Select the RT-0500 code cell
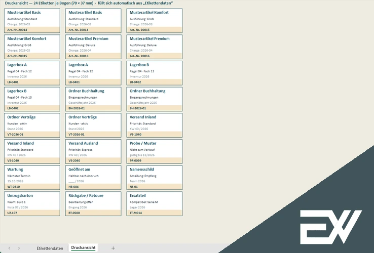374x253 pixels. coord(93,213)
